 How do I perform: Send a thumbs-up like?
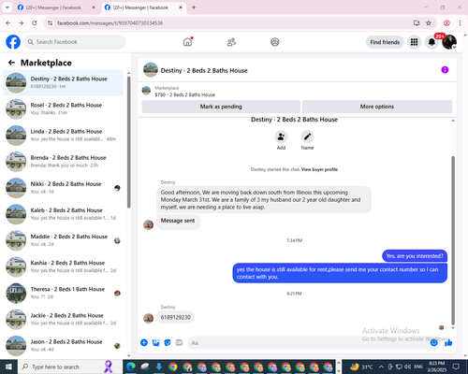[448, 343]
